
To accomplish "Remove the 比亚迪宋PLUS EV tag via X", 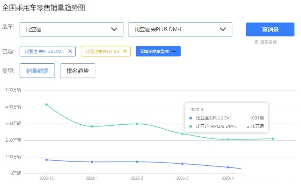I will point(125,51).
